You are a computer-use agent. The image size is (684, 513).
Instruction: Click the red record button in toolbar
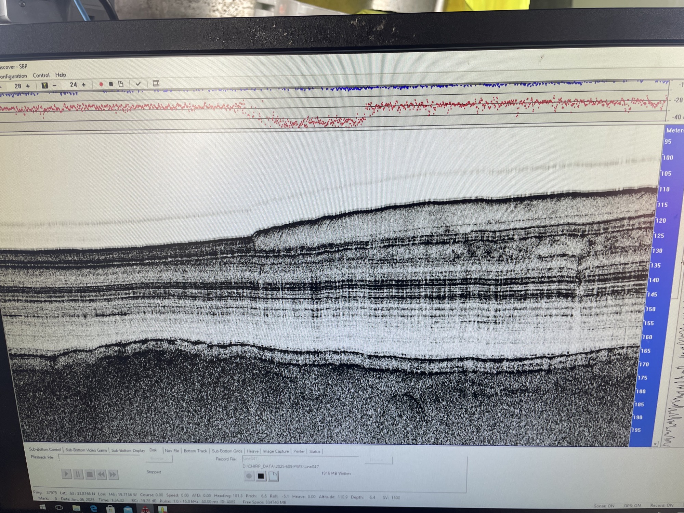tap(101, 84)
